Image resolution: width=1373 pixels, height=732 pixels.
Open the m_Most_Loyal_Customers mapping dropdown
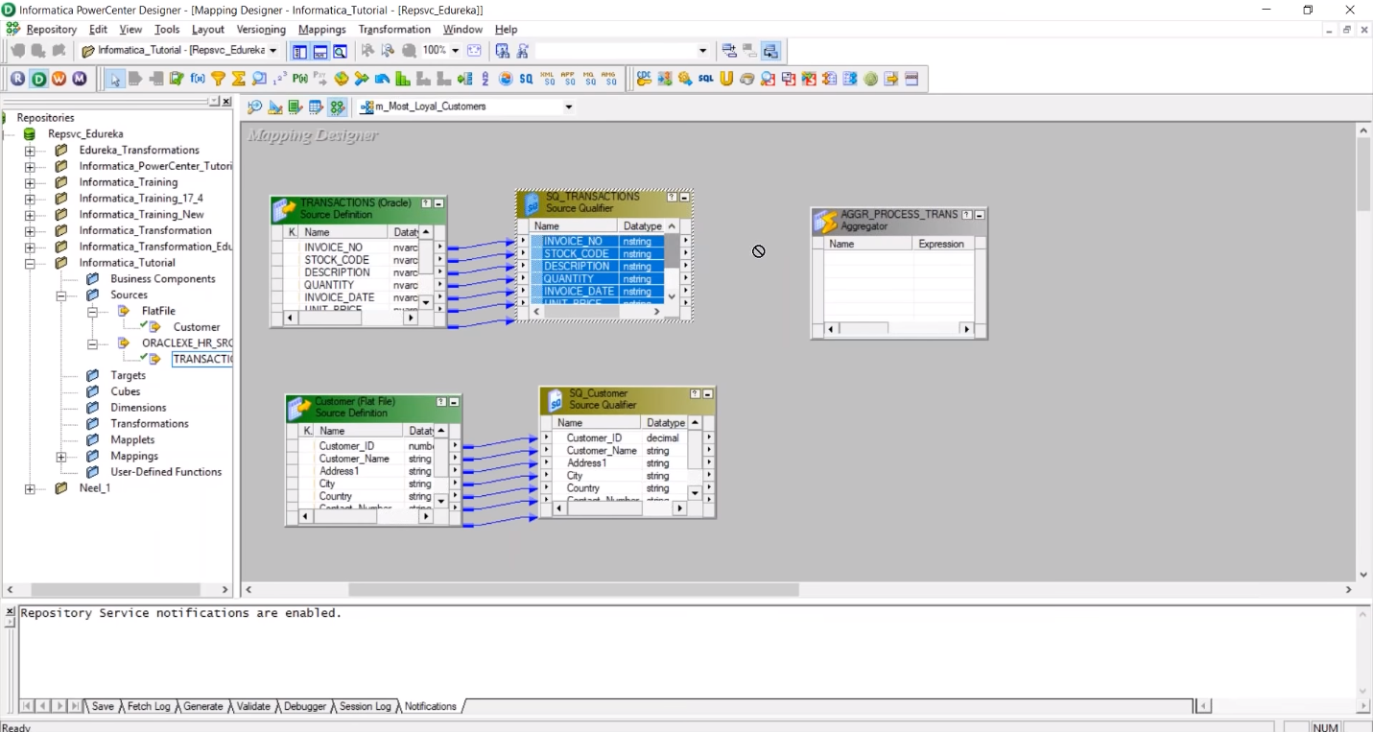coord(568,106)
